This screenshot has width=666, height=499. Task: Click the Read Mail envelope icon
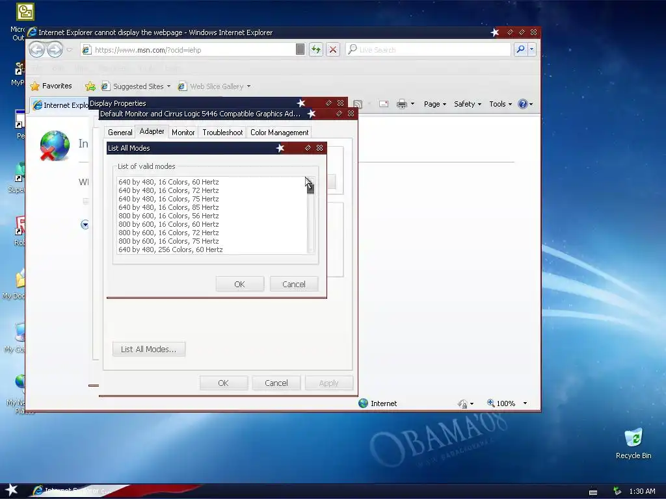384,104
